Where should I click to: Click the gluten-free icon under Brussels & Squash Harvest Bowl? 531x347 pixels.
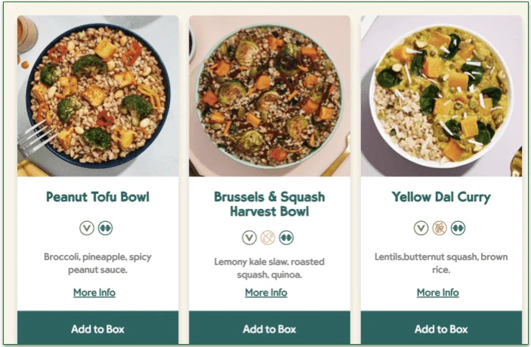point(267,238)
